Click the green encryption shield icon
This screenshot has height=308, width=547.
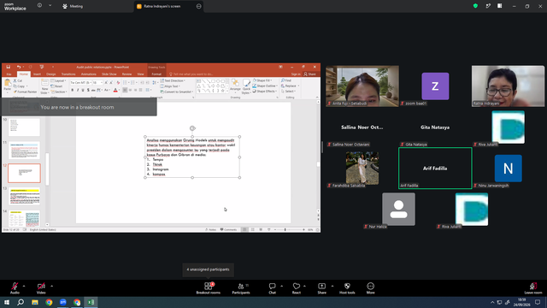tap(475, 6)
